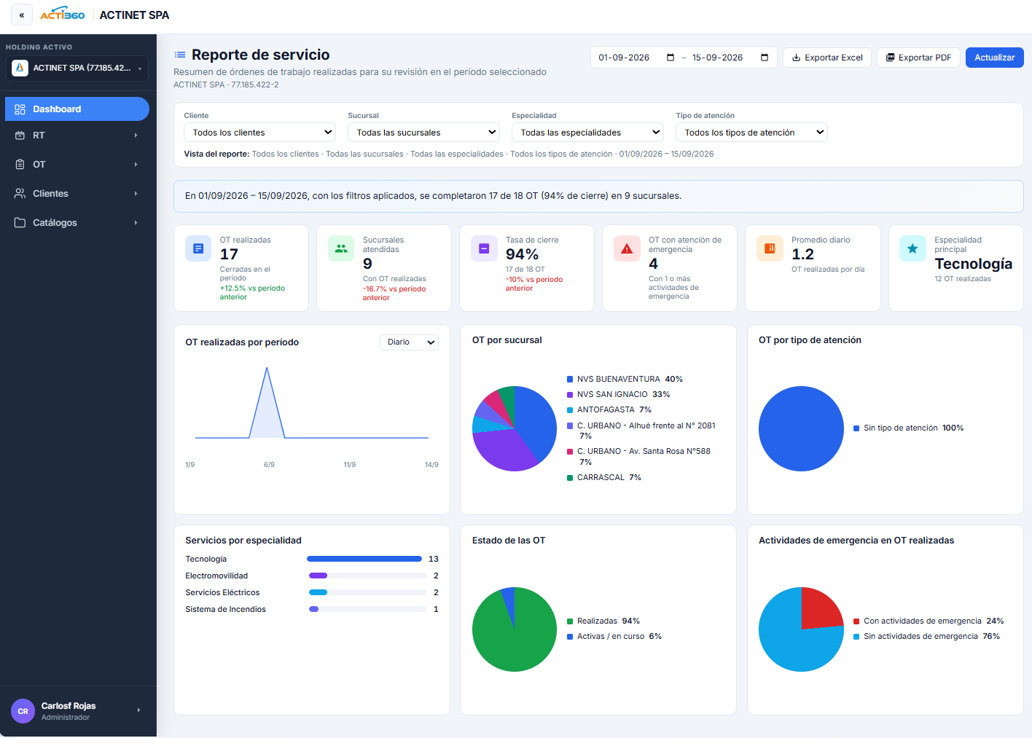Click the list icon beside Reporte de servicio
This screenshot has height=738, width=1032.
point(180,55)
